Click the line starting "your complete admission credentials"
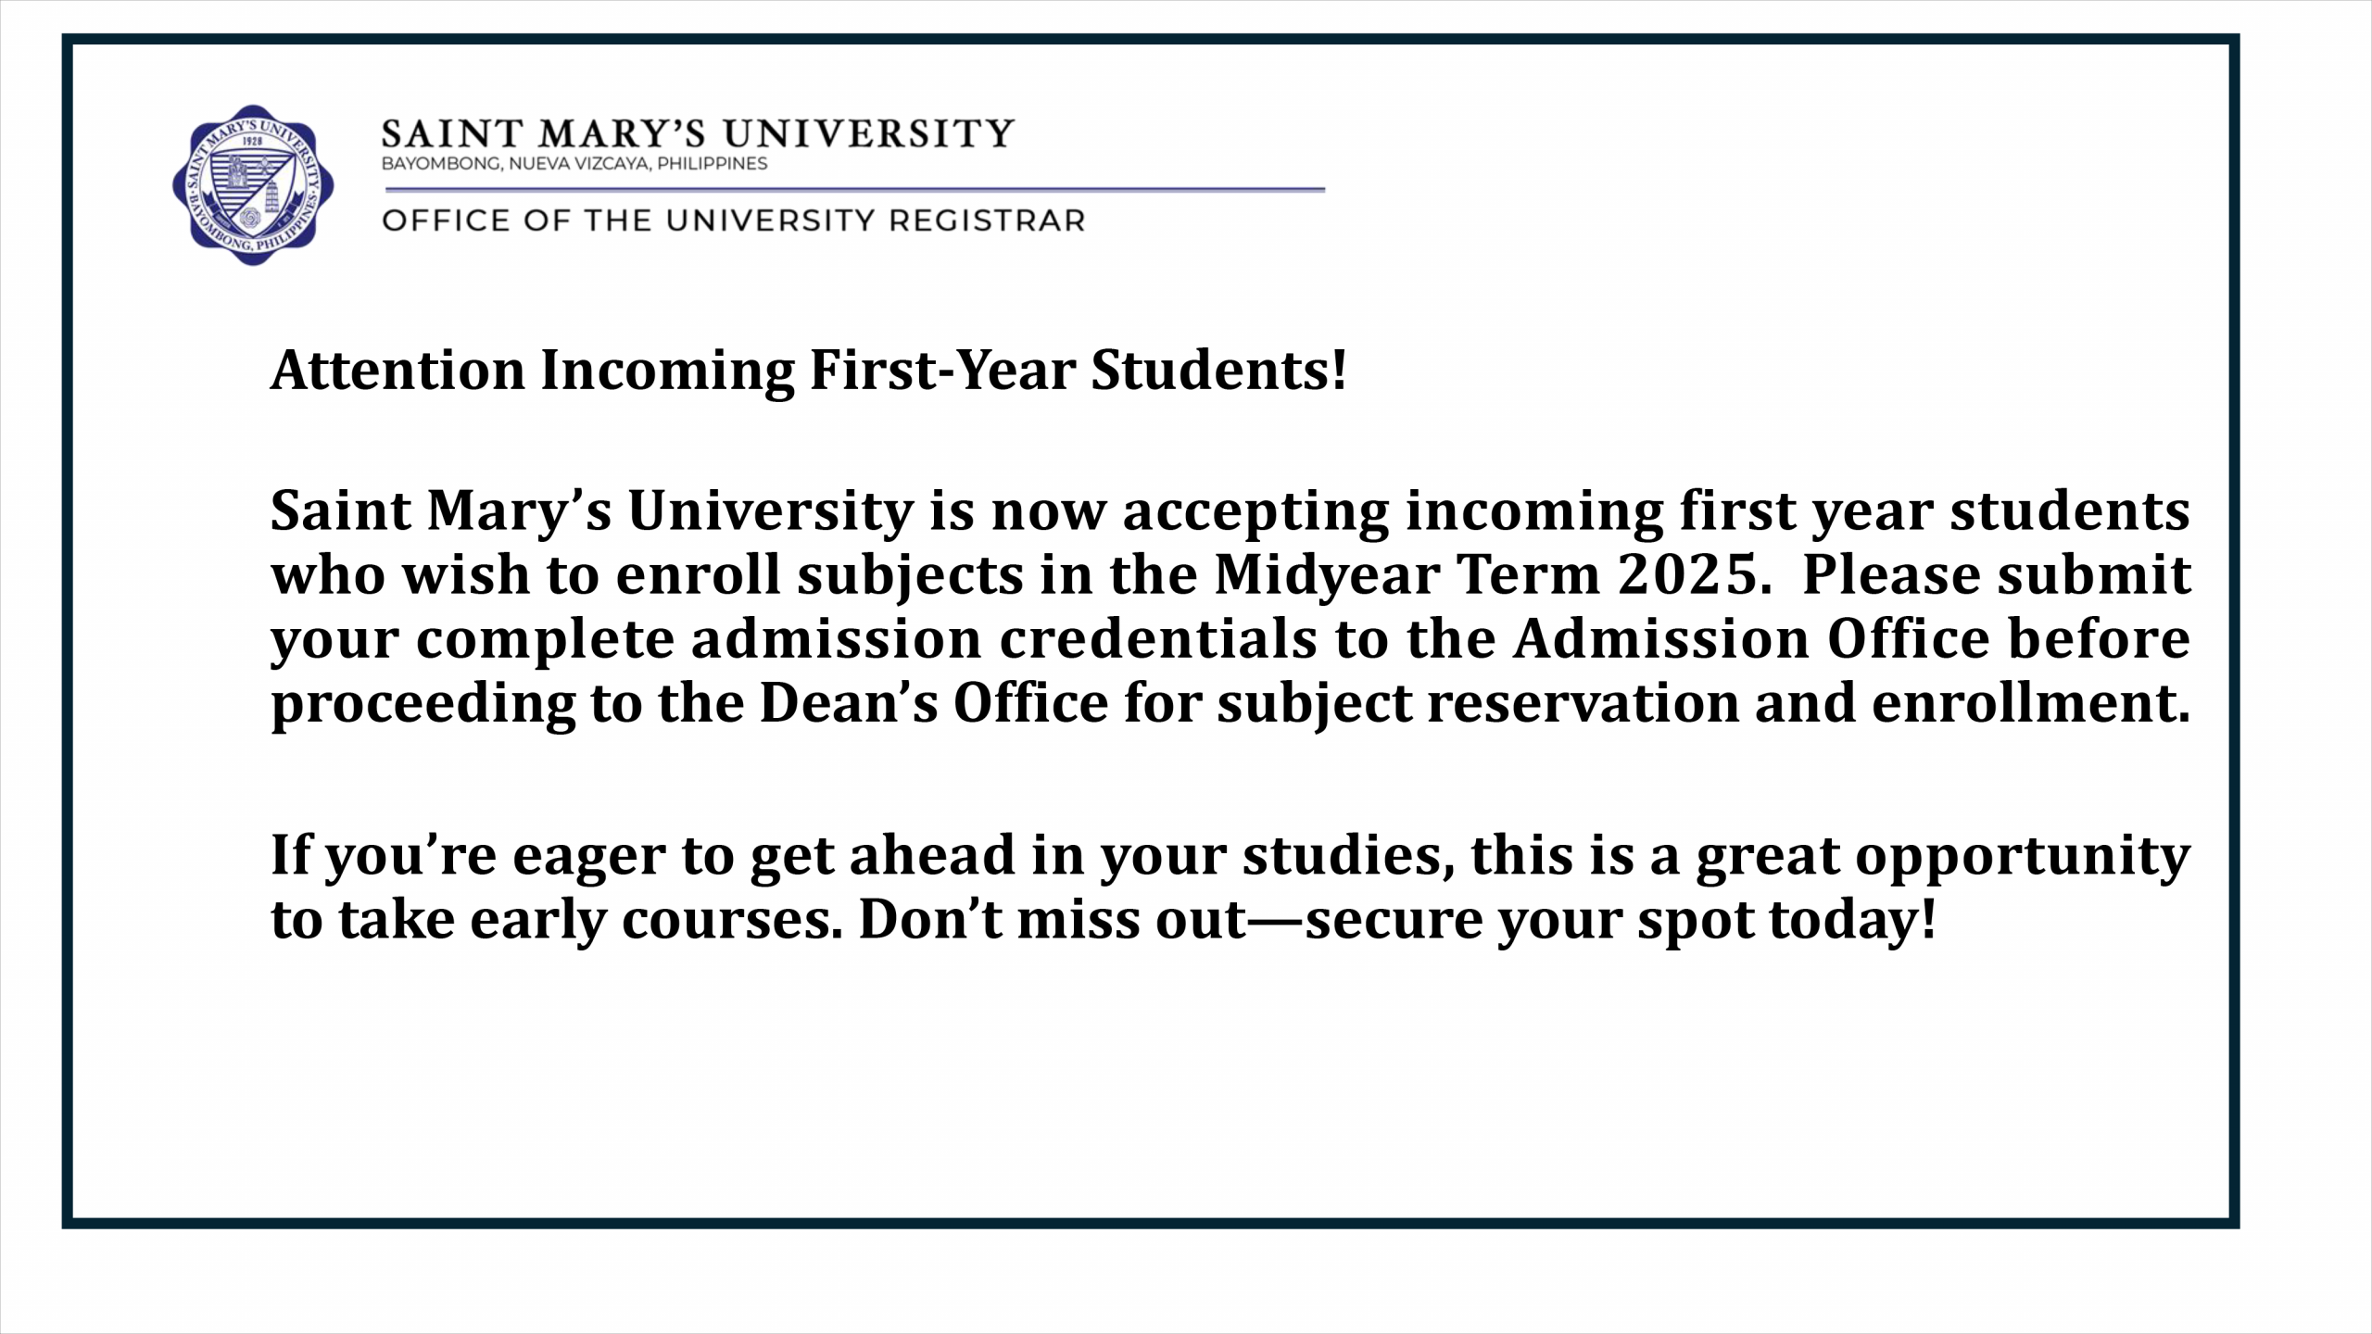The image size is (2372, 1334). pos(1230,641)
